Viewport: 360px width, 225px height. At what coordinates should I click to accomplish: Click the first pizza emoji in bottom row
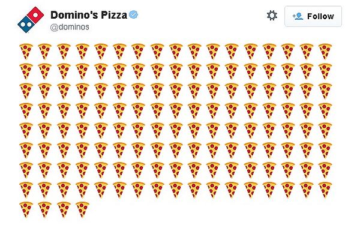pos(26,209)
